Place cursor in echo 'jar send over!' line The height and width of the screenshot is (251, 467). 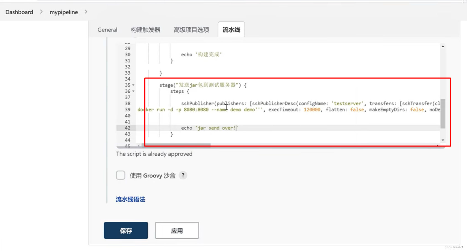[x=209, y=128]
